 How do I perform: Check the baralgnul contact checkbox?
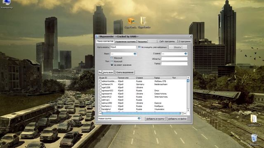[100, 109]
